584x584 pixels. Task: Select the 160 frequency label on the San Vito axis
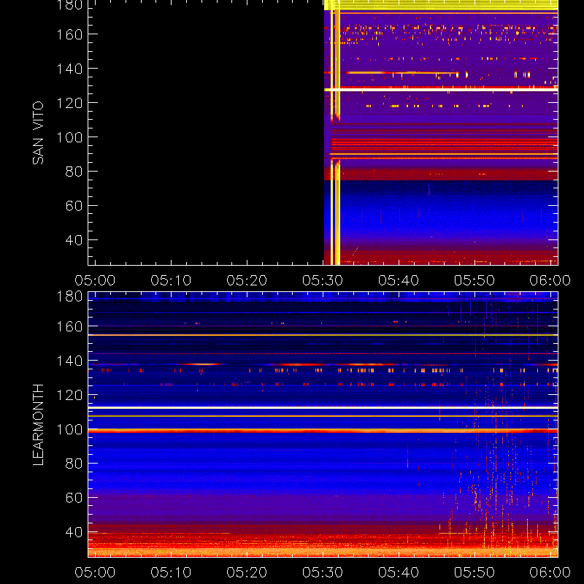point(69,34)
